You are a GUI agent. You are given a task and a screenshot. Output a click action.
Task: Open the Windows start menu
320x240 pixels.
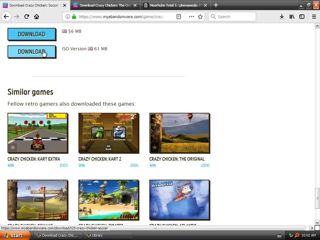(x=15, y=235)
